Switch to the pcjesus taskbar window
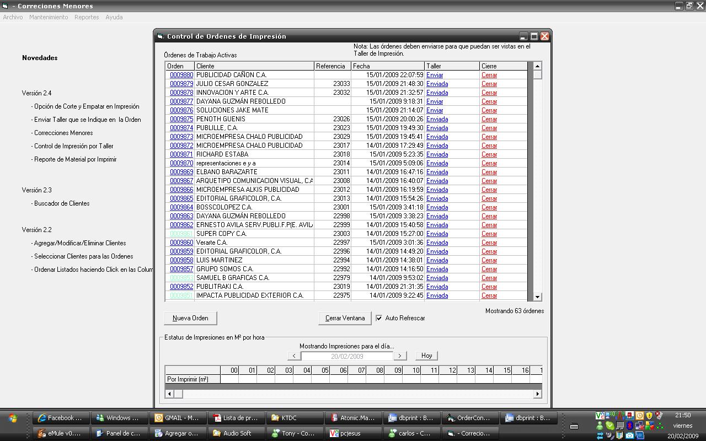706x441 pixels. 352,433
